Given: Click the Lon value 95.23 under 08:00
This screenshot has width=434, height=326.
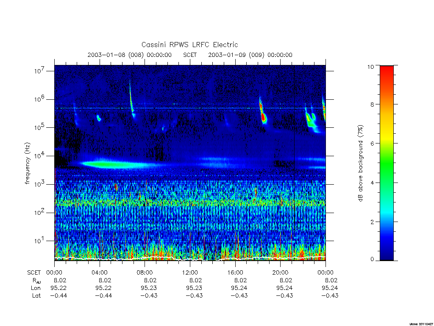Looking at the screenshot, I should tap(149, 288).
